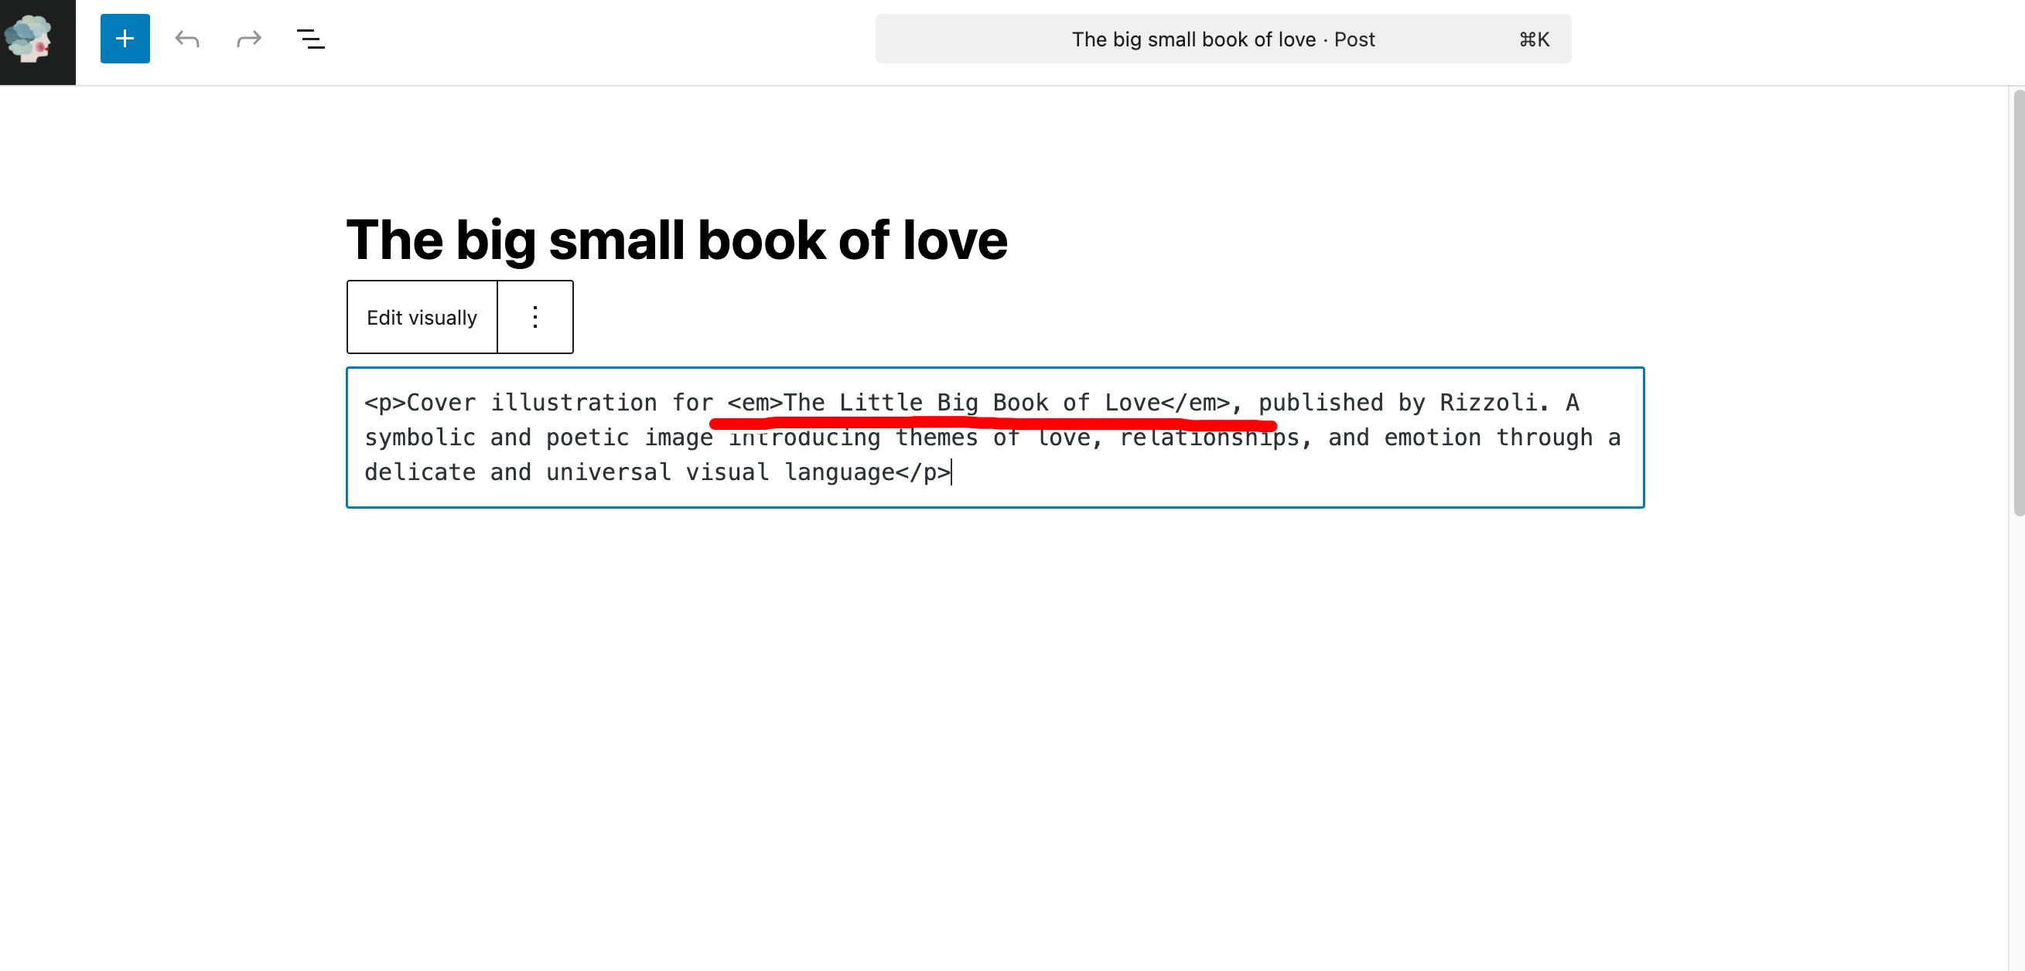Open block options three-dot menu
This screenshot has width=2025, height=971.
point(535,318)
